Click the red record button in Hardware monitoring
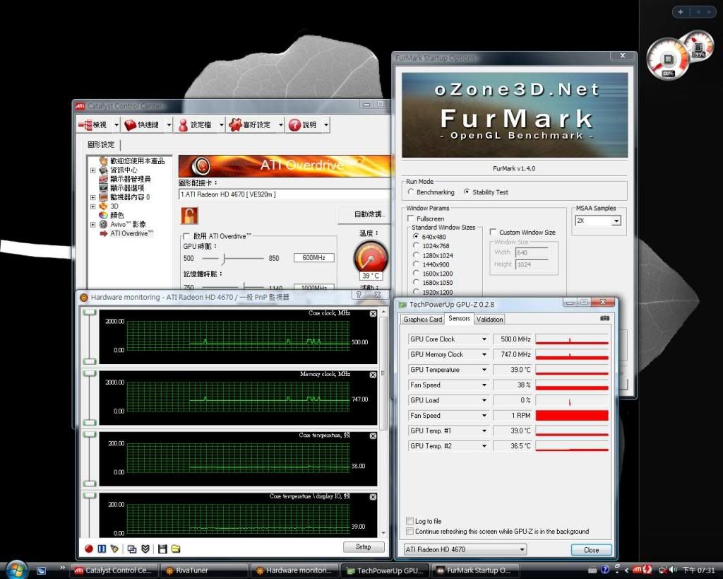 (x=89, y=549)
